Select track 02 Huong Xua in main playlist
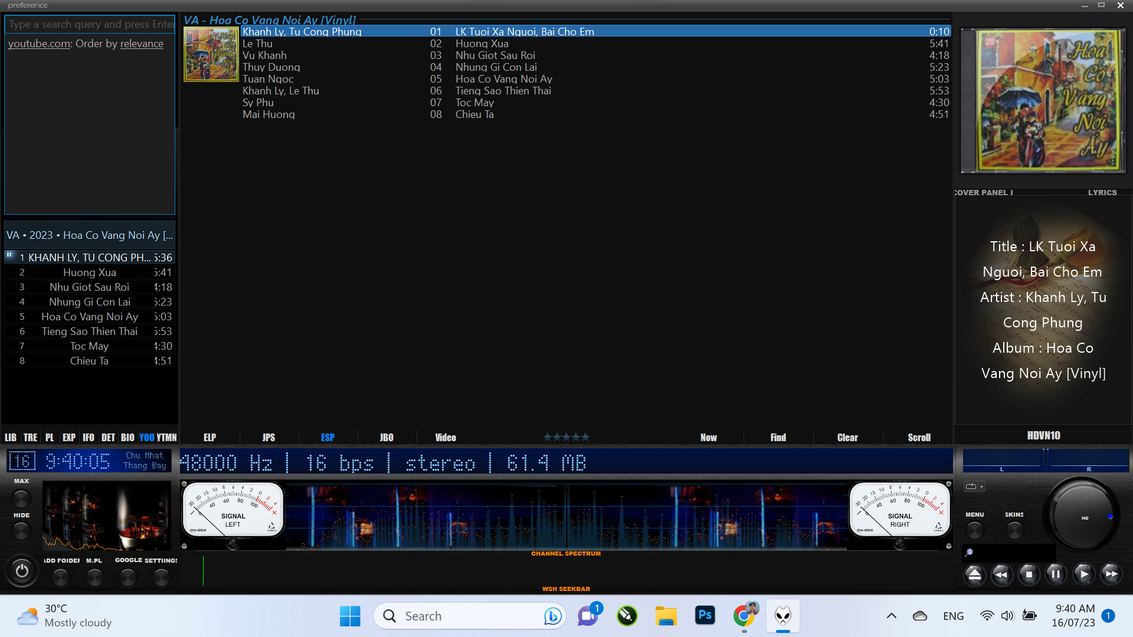The width and height of the screenshot is (1133, 637). coord(595,44)
